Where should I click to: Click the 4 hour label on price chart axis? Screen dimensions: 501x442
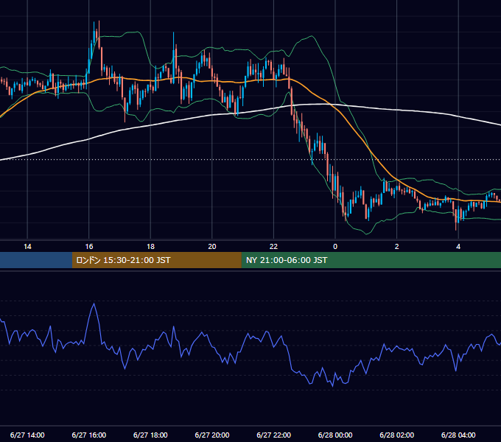click(458, 247)
